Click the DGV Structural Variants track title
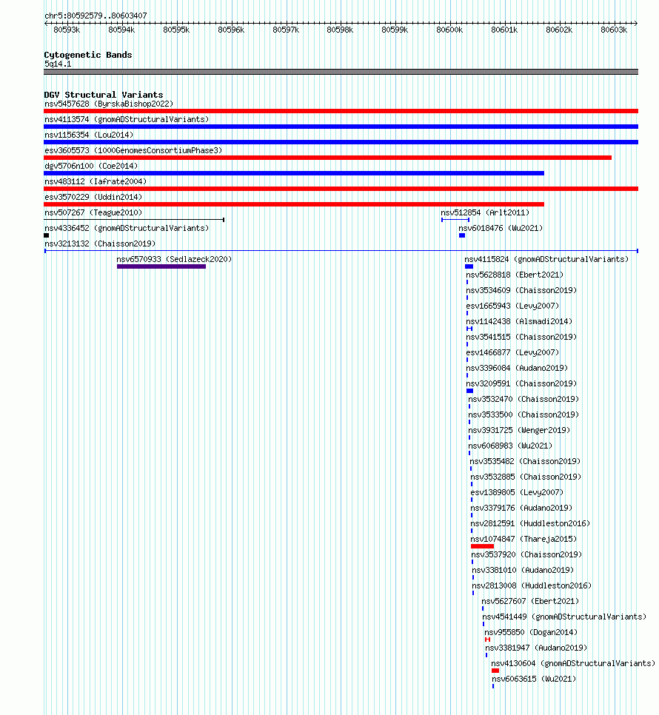Image resolution: width=659 pixels, height=715 pixels. 104,95
